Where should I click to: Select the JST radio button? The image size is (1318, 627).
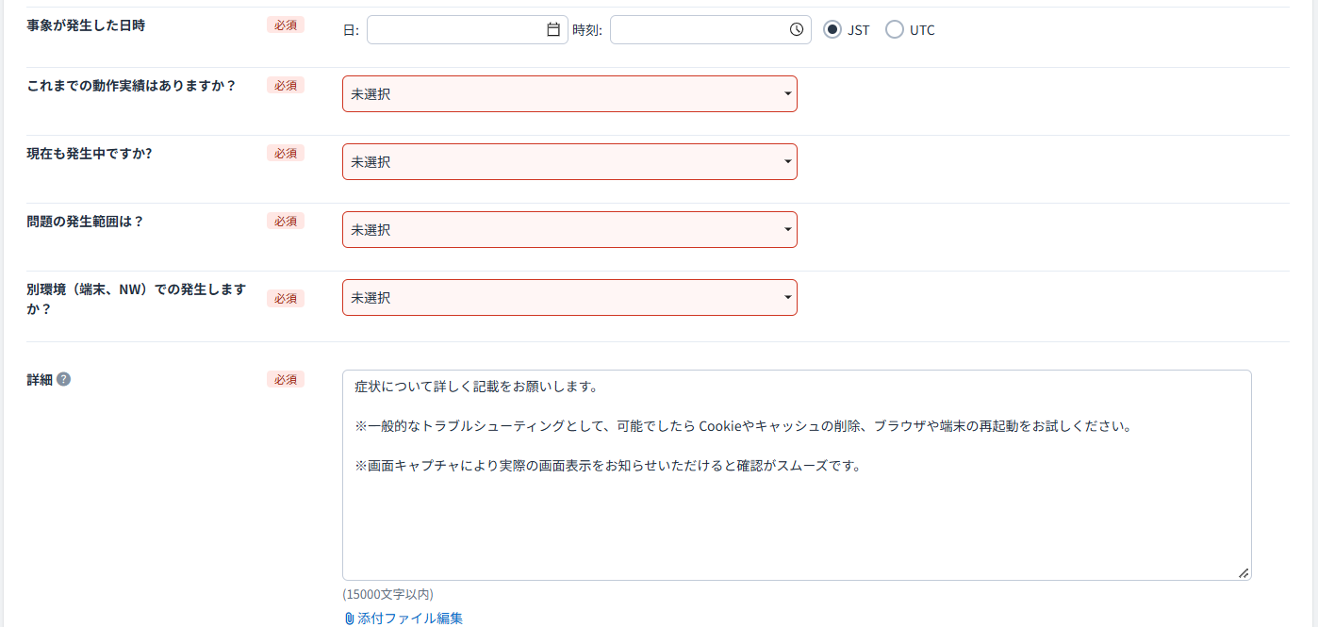coord(832,29)
